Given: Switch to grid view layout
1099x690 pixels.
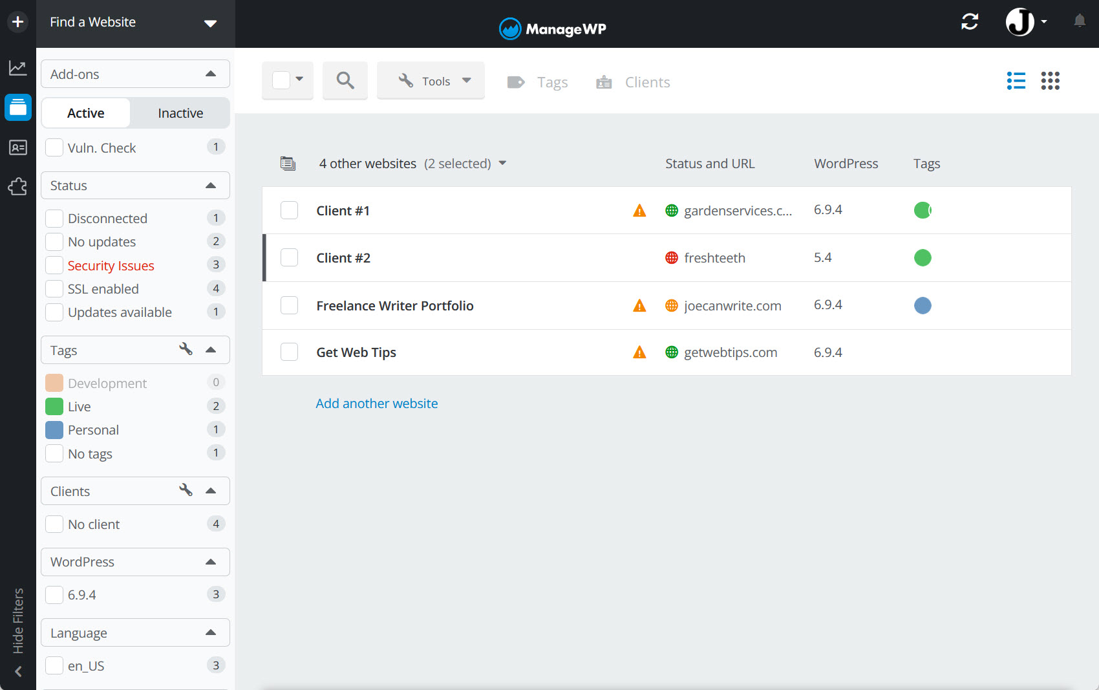Looking at the screenshot, I should [1051, 80].
